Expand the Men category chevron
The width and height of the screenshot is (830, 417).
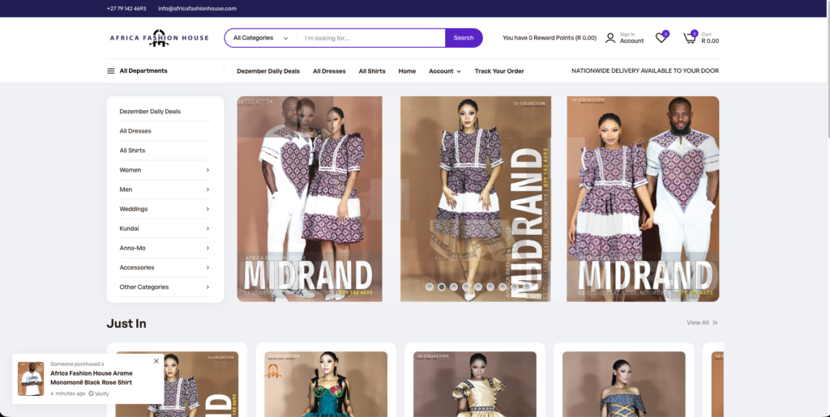coord(207,189)
